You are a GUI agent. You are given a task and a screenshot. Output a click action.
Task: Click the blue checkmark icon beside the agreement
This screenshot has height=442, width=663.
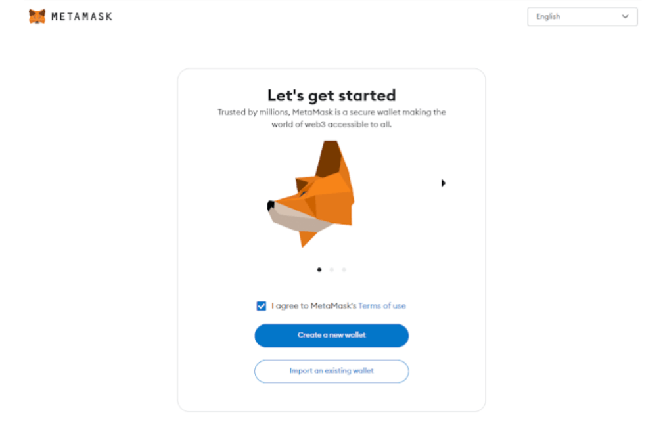click(262, 306)
